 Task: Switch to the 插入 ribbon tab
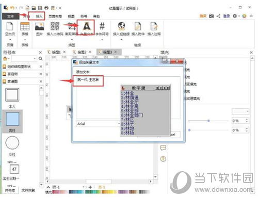pos(39,16)
